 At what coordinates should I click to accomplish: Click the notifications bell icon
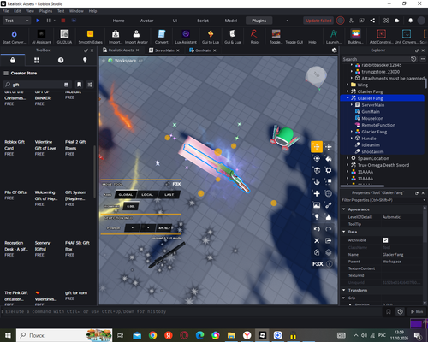(410, 21)
